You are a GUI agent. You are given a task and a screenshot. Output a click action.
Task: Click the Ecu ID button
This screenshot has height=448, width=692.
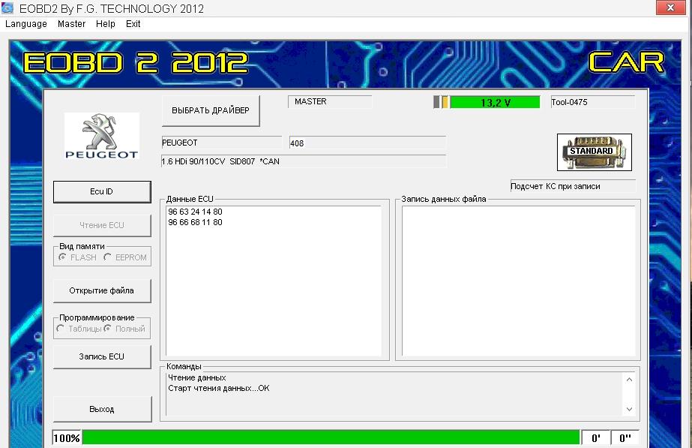102,192
